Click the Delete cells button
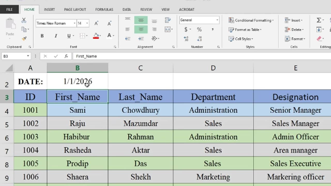 tap(294, 30)
